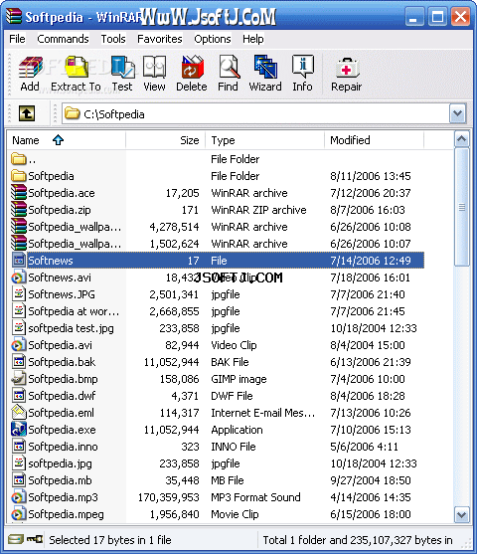Click the '8/11/2006 13:45' modified date
Image resolution: width=477 pixels, height=554 pixels.
[371, 176]
